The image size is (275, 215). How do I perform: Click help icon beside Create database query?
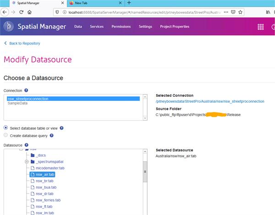(51, 135)
